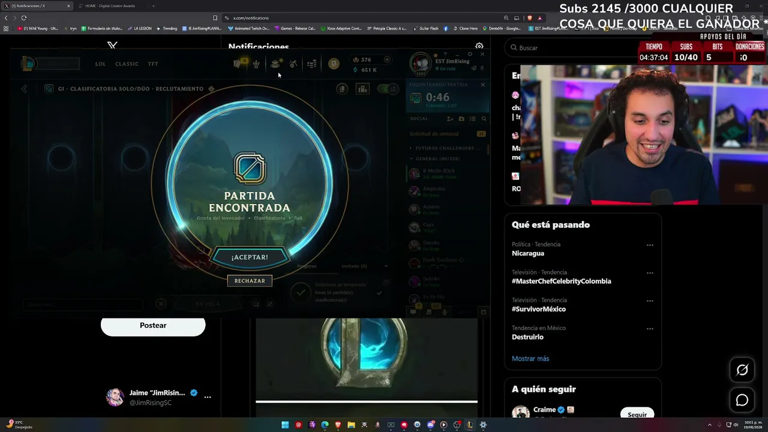Search friends with the Social magnifier icon
This screenshot has width=768, height=432.
(x=484, y=119)
